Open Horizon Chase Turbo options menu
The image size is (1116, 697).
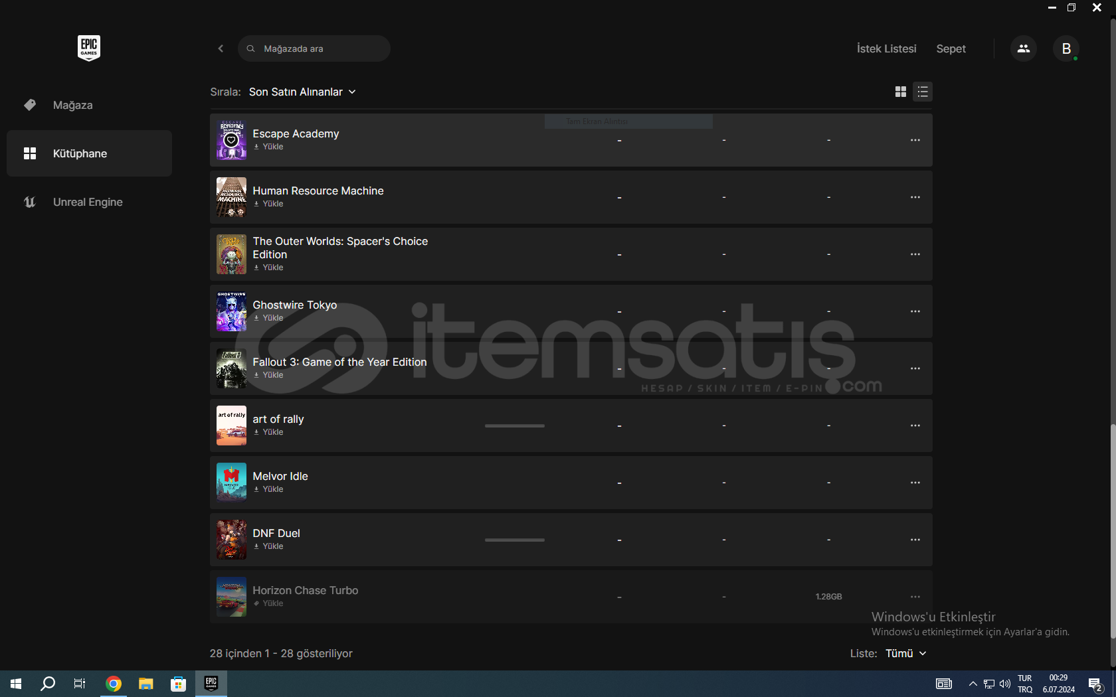click(915, 597)
